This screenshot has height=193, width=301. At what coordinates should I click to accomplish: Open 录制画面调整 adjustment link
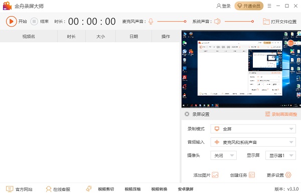pos(281,114)
